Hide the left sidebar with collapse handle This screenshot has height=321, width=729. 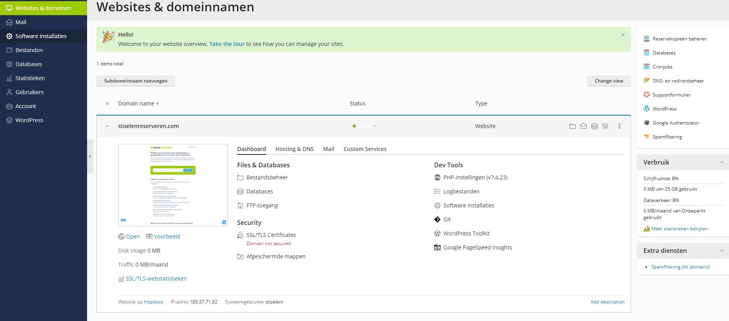click(x=90, y=156)
